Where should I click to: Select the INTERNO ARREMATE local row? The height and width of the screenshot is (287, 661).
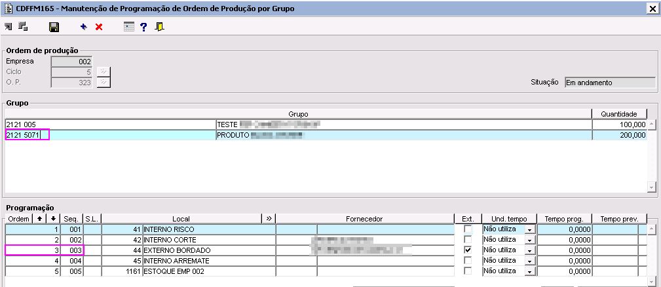(209, 261)
